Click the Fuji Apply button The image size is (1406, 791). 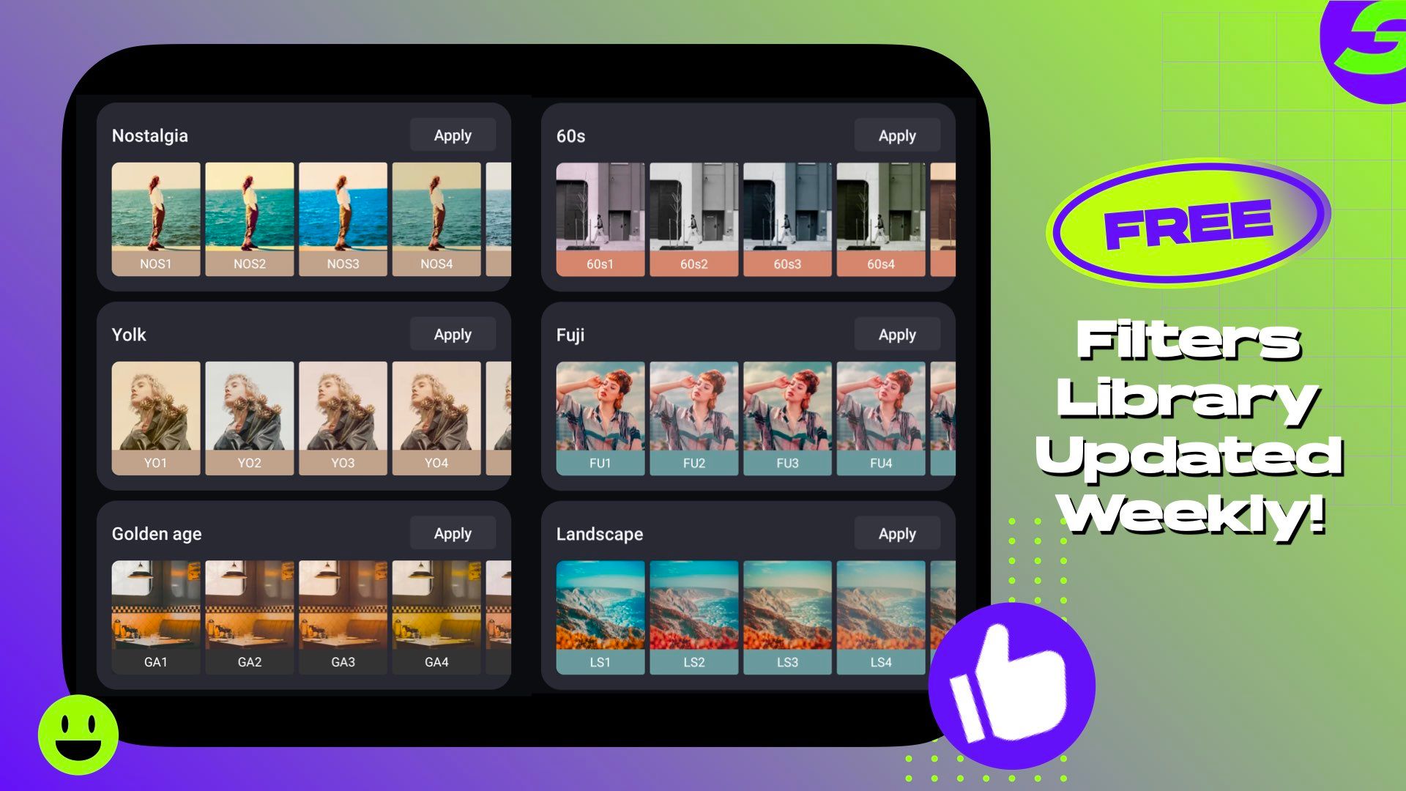point(896,334)
